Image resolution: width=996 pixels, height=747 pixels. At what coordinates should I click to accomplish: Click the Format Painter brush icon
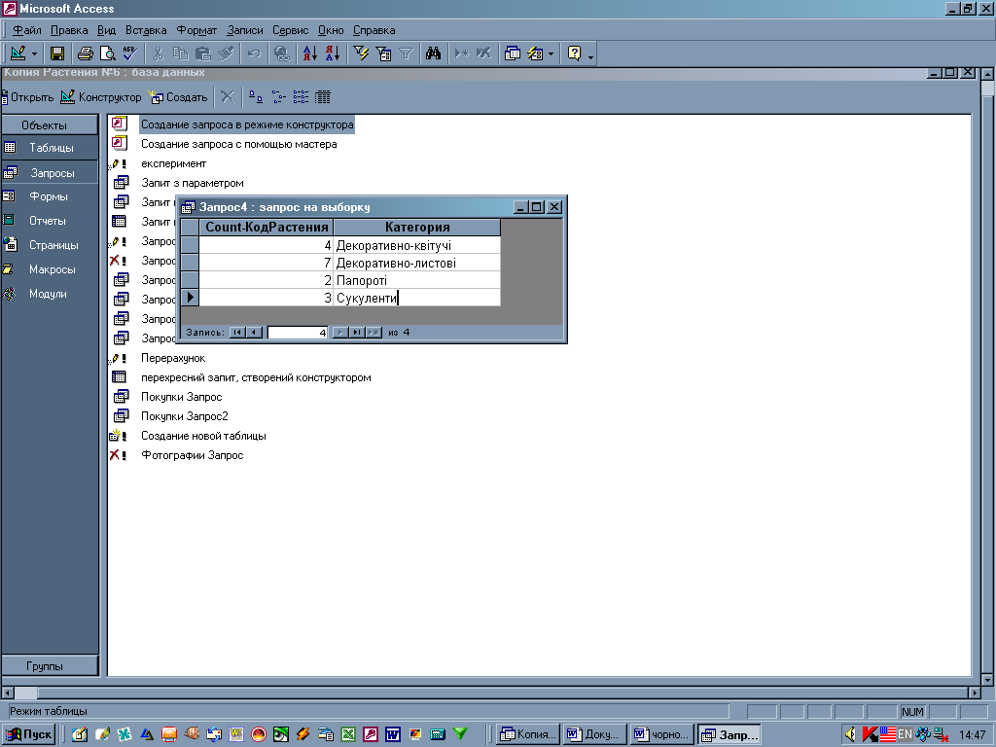(226, 53)
